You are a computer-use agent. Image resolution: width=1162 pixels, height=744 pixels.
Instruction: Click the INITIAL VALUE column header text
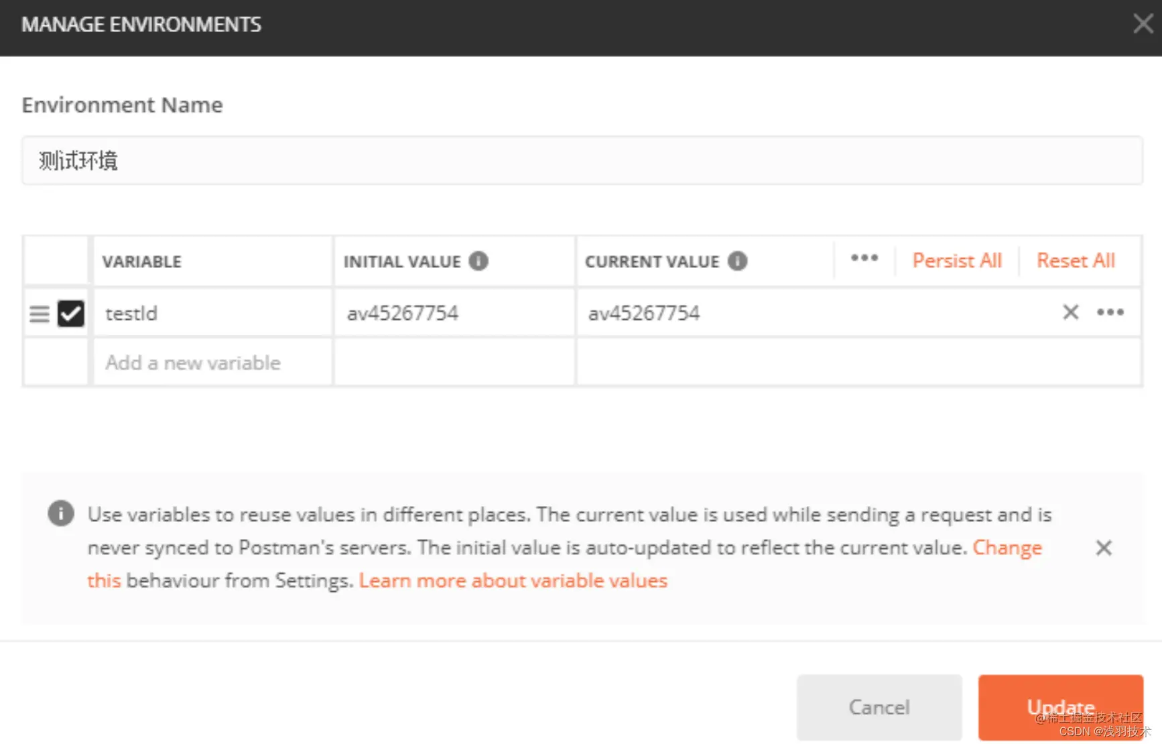pyautogui.click(x=402, y=261)
